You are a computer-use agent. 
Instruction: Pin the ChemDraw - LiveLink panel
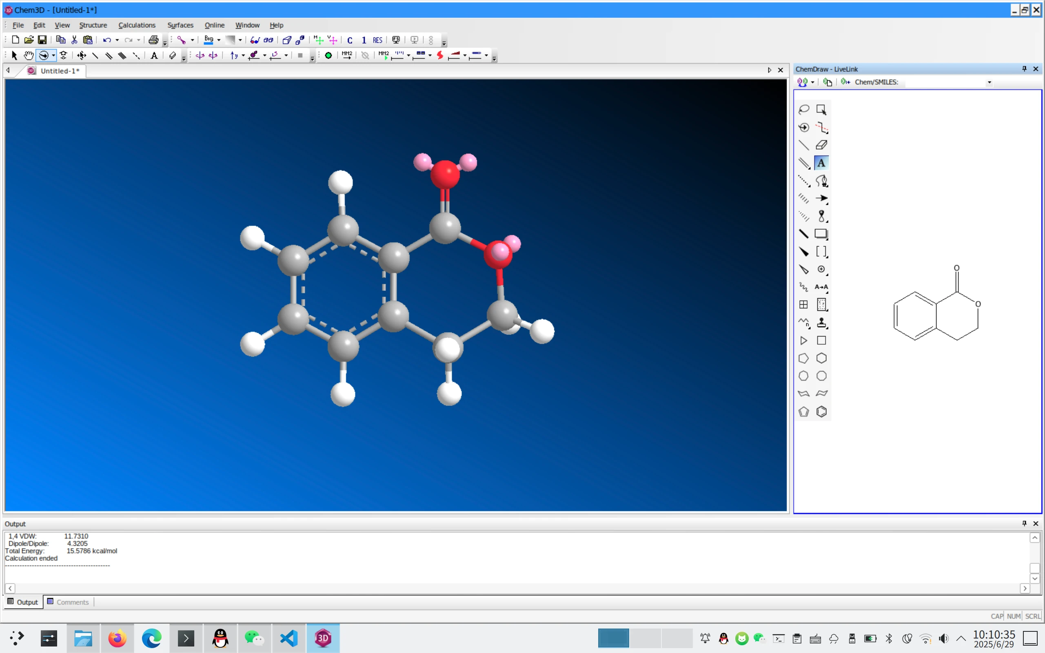[1024, 69]
